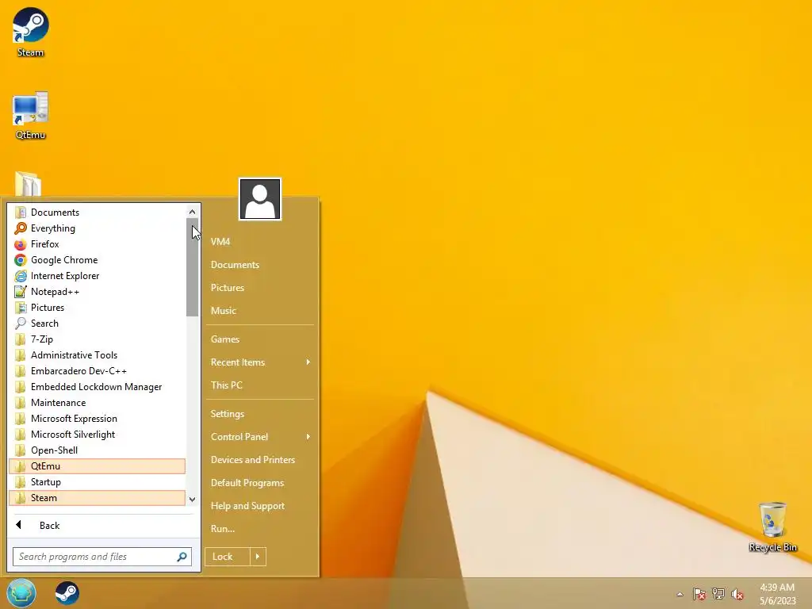812x609 pixels.
Task: Click the muted volume tray icon
Action: (737, 594)
